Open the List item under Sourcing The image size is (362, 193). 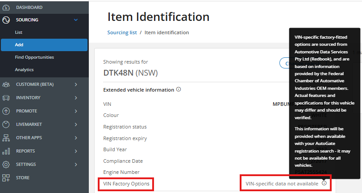coord(18,32)
